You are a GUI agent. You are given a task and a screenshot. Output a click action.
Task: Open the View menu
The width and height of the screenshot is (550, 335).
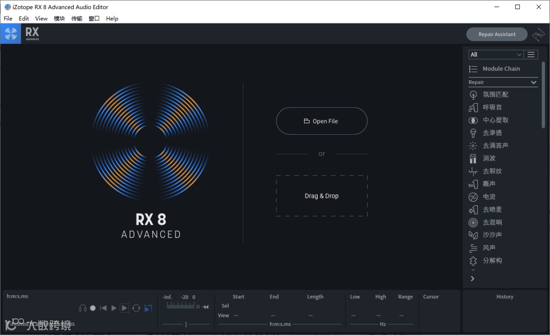click(41, 18)
